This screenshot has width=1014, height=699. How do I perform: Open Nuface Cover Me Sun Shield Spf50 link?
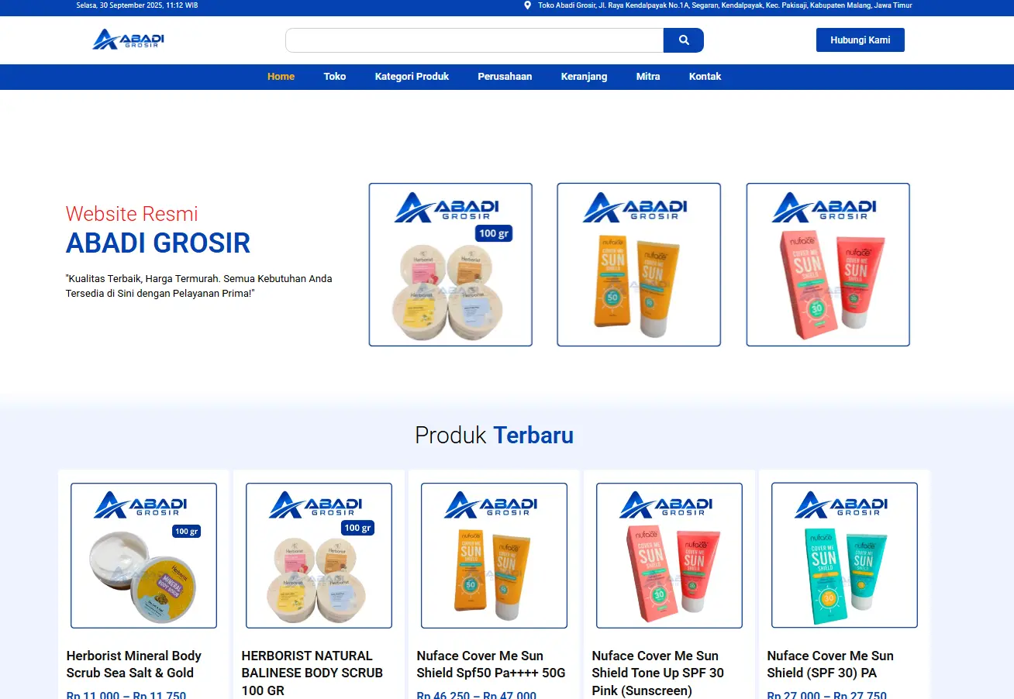[x=491, y=664]
